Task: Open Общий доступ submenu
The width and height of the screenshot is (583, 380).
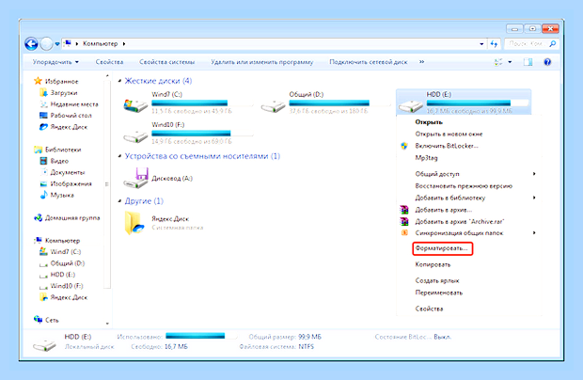Action: pyautogui.click(x=468, y=174)
